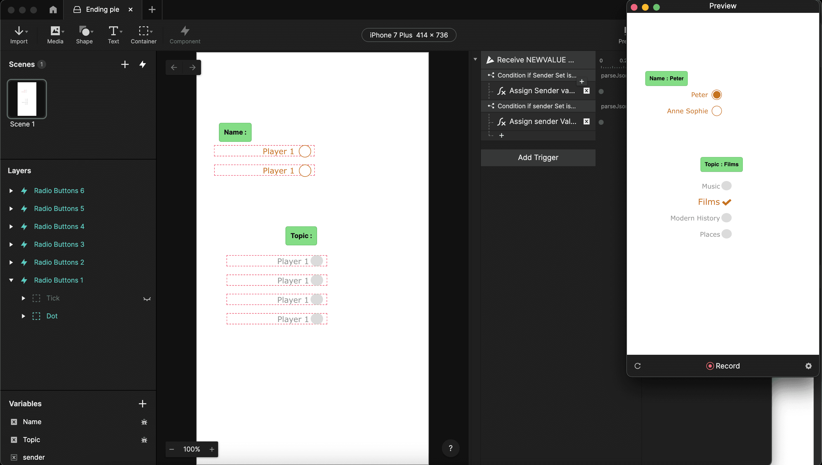Switch to the Ending pie tab
The height and width of the screenshot is (465, 822).
pos(102,10)
